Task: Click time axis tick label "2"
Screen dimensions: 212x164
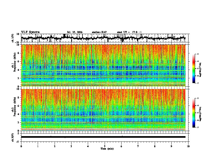Action: point(55,146)
